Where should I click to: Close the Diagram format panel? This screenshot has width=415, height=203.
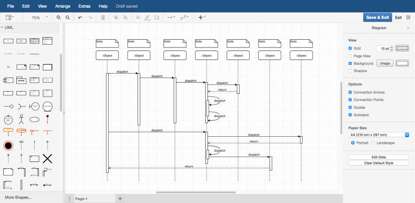(x=408, y=28)
